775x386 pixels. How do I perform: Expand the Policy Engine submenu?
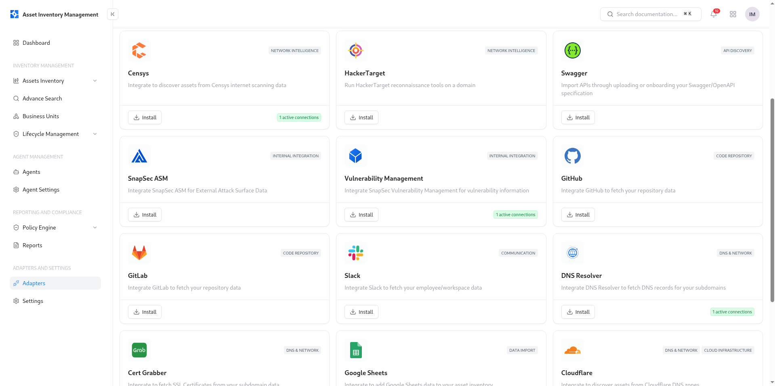point(95,227)
